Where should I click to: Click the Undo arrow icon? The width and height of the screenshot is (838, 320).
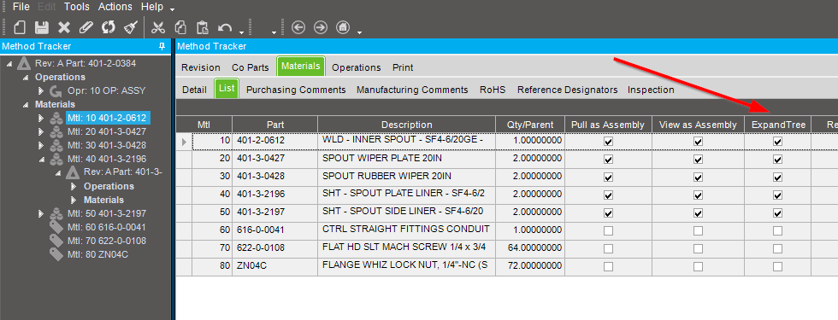point(225,27)
